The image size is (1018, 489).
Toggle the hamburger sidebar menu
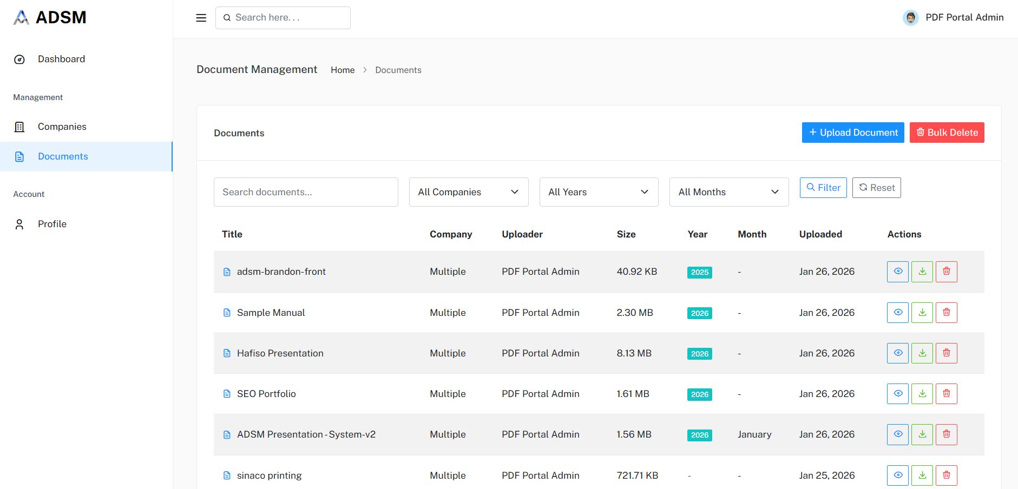pyautogui.click(x=201, y=18)
